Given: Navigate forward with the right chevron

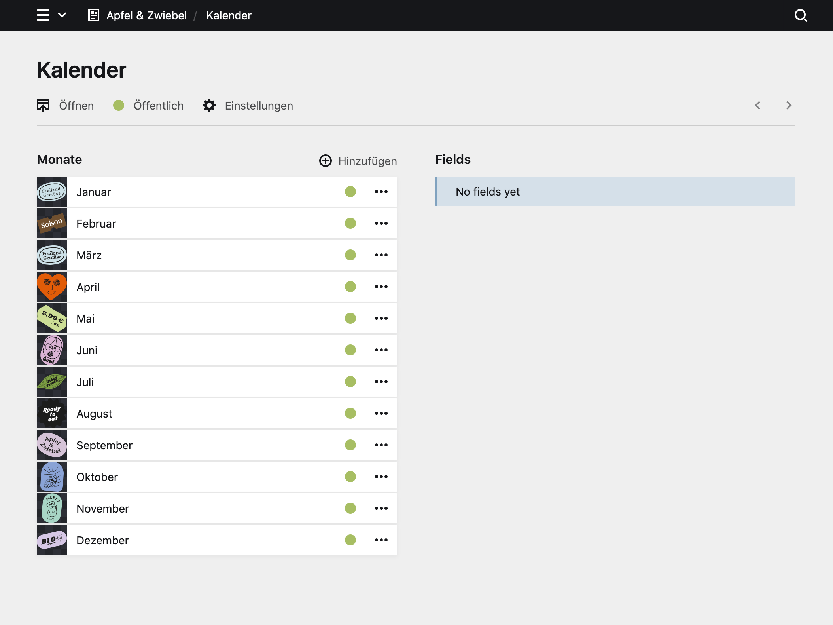Looking at the screenshot, I should coord(789,105).
